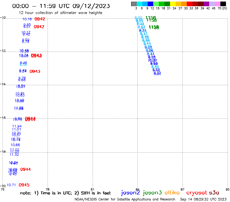Click the latitude axis label '-12'
This screenshot has width=230, height=202.
coord(3,51)
